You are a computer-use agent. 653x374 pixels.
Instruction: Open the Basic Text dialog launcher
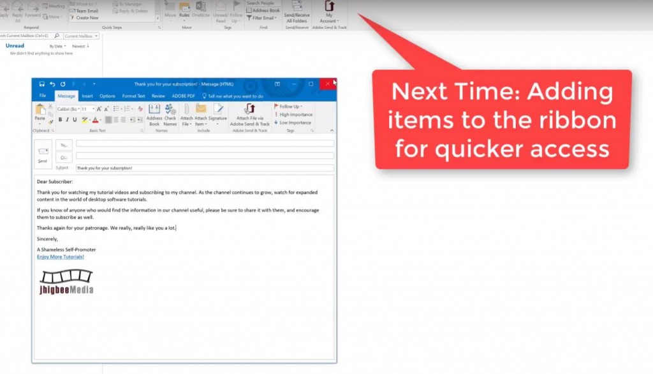(142, 130)
